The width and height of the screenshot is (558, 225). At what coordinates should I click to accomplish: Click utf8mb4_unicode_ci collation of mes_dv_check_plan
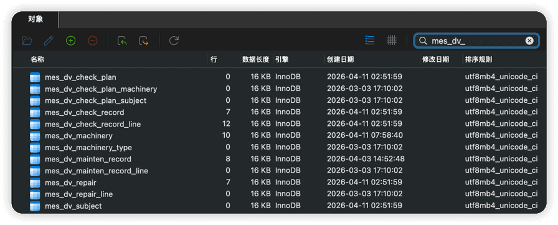pos(501,77)
